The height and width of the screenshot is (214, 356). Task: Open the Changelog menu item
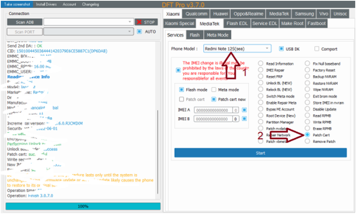pos(90,4)
